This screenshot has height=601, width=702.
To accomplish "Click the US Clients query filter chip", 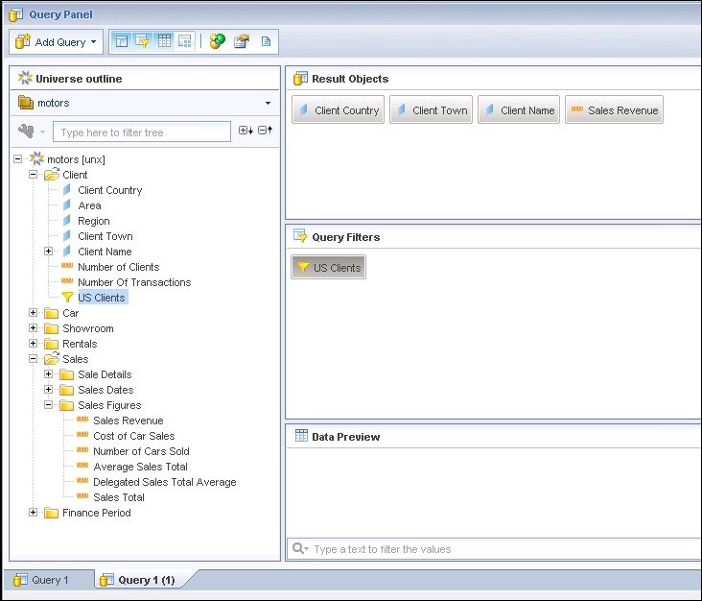I will (x=328, y=268).
